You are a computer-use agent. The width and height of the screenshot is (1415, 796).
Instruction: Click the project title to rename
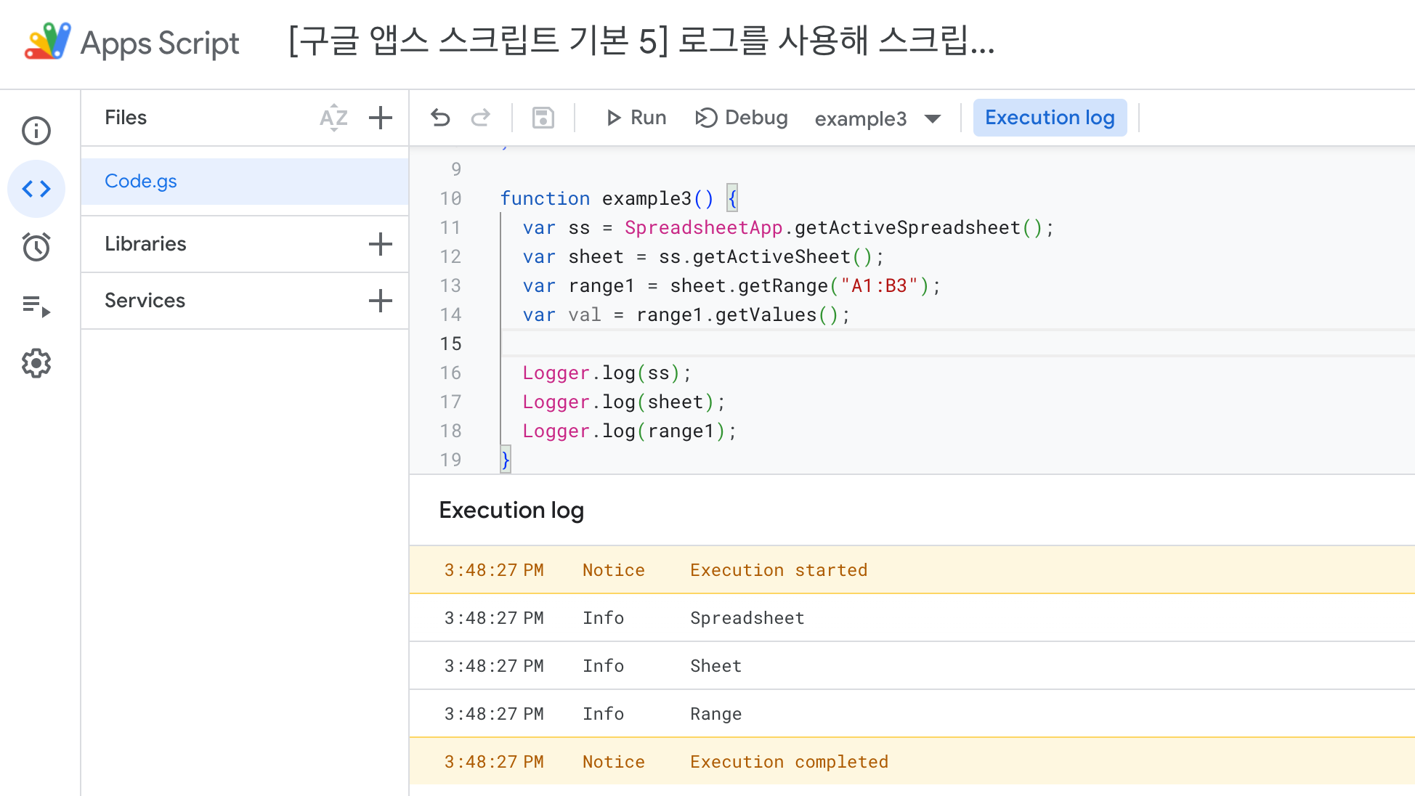pos(641,41)
